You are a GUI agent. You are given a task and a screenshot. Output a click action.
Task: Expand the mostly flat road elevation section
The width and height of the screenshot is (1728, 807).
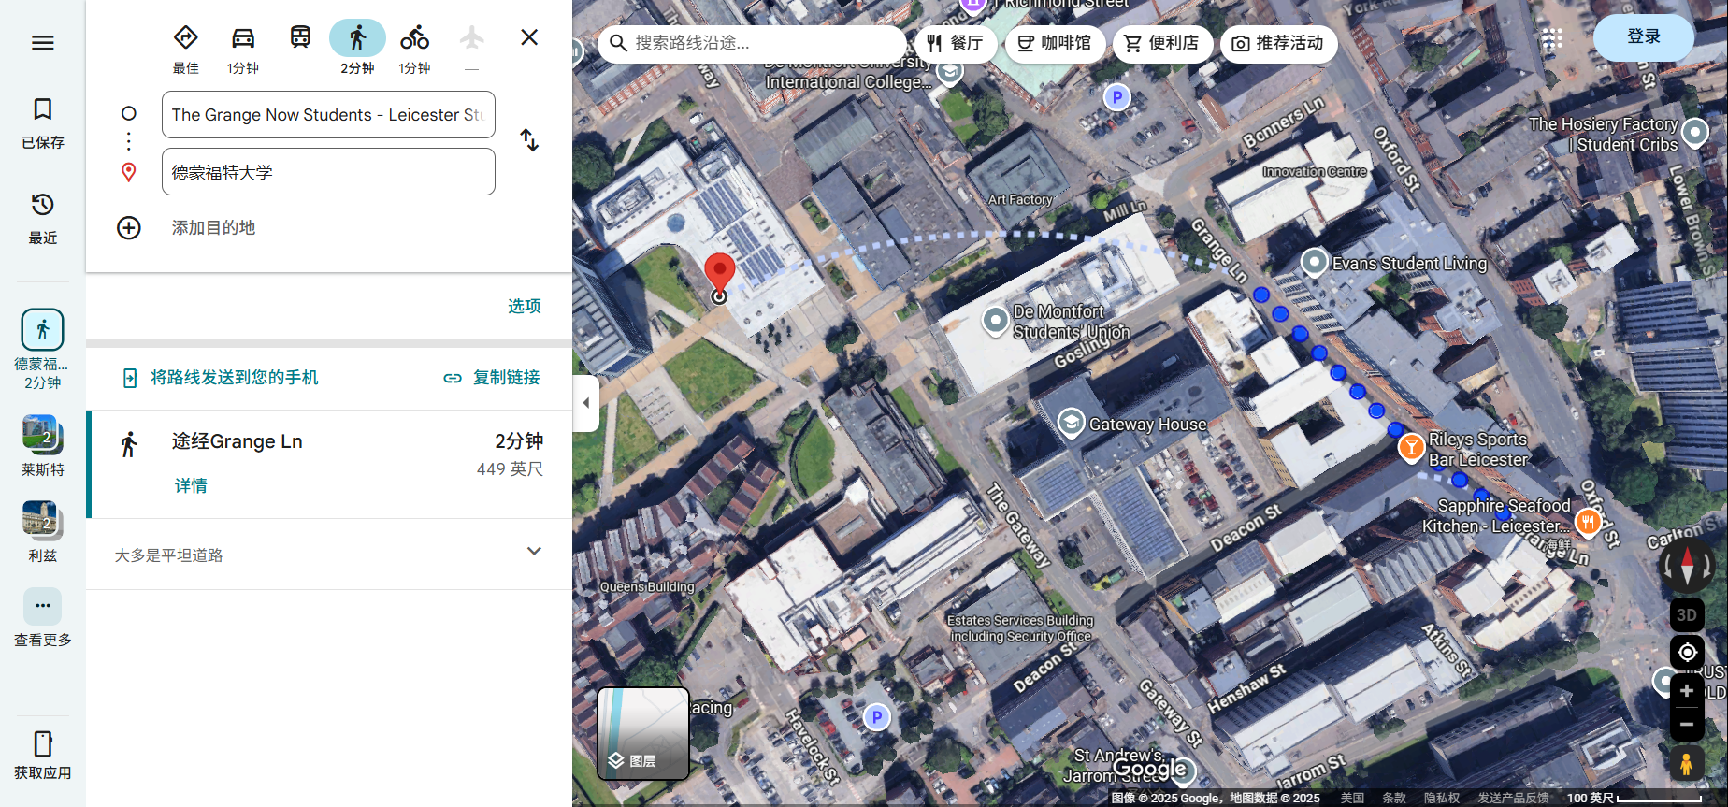coord(534,552)
